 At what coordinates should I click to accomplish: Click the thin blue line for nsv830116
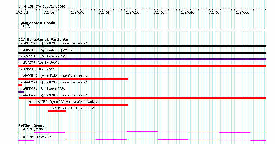(142, 72)
